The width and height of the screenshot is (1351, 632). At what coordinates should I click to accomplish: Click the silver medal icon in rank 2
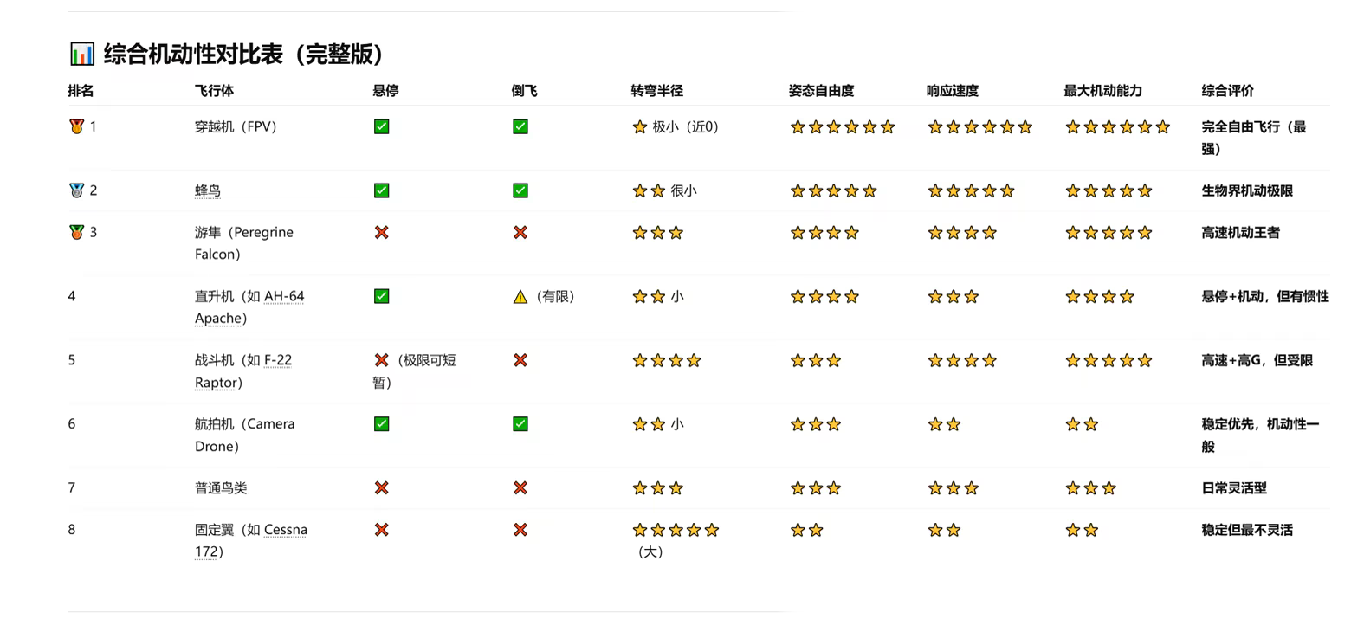pyautogui.click(x=76, y=190)
